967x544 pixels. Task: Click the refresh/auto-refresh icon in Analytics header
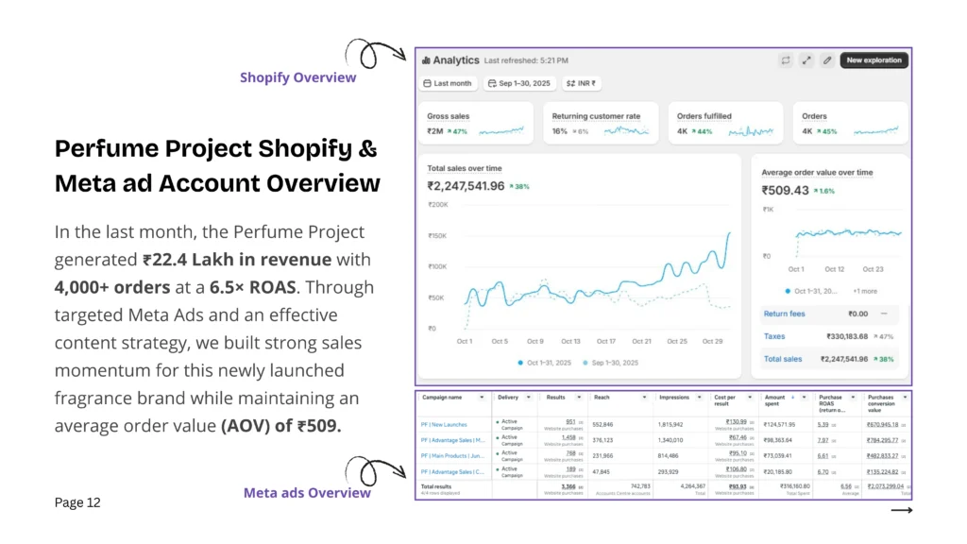pos(785,60)
